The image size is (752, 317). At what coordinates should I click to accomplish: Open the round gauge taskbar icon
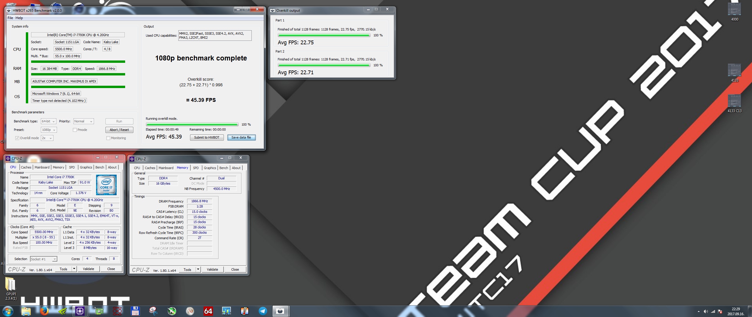pos(190,311)
